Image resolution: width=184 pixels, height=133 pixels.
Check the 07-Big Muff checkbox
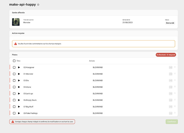pyautogui.click(x=14, y=107)
